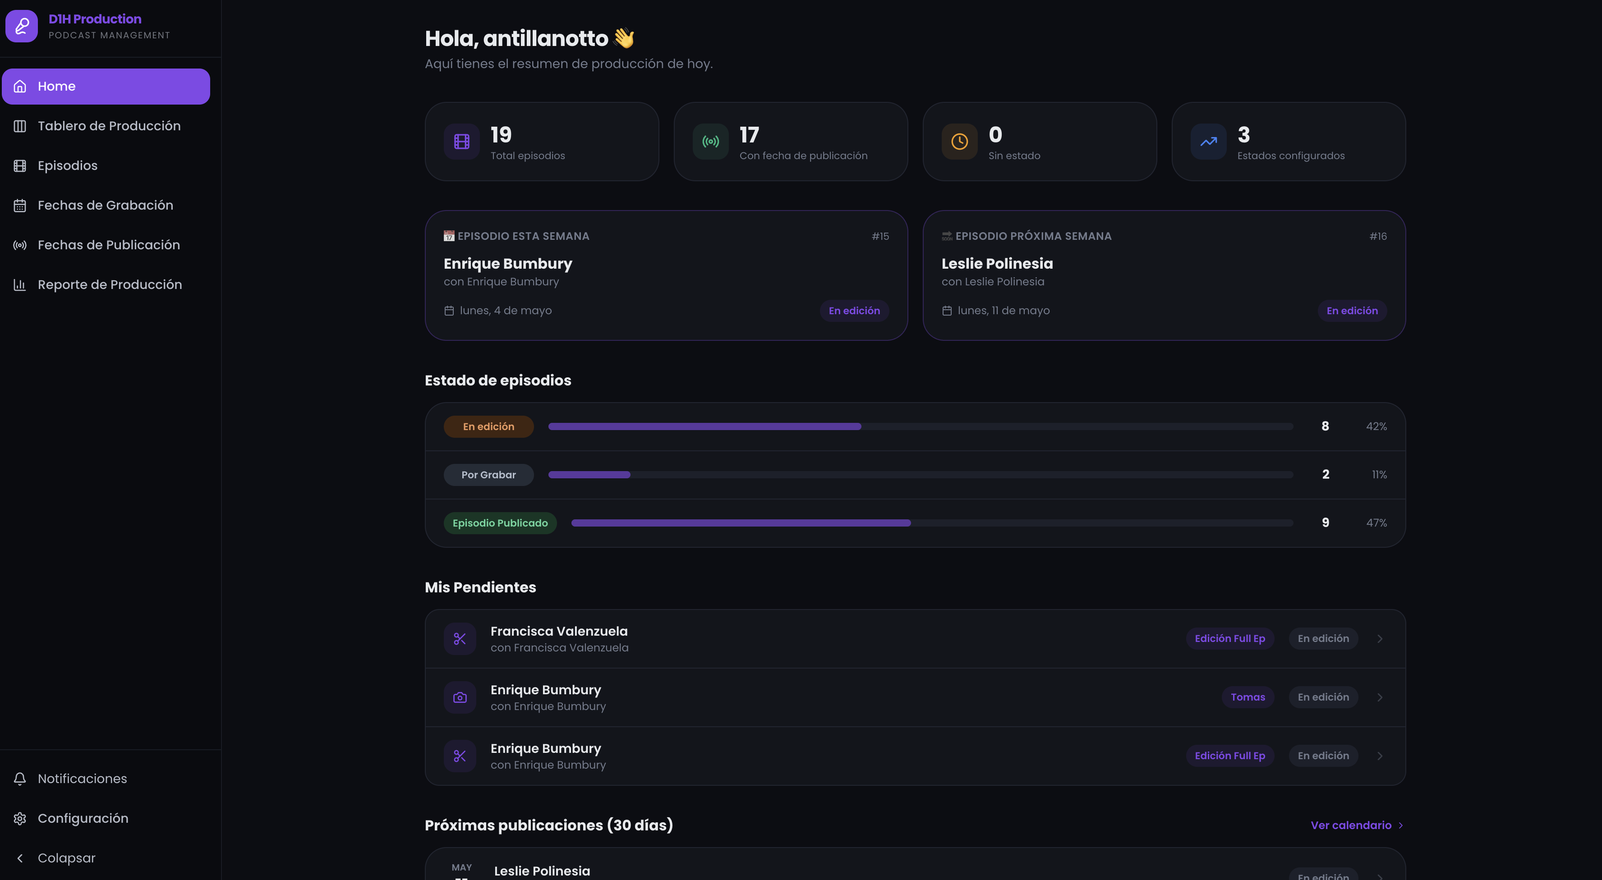Open the Episodio esta semana card for Enrique Bumbury
This screenshot has width=1602, height=880.
[666, 275]
